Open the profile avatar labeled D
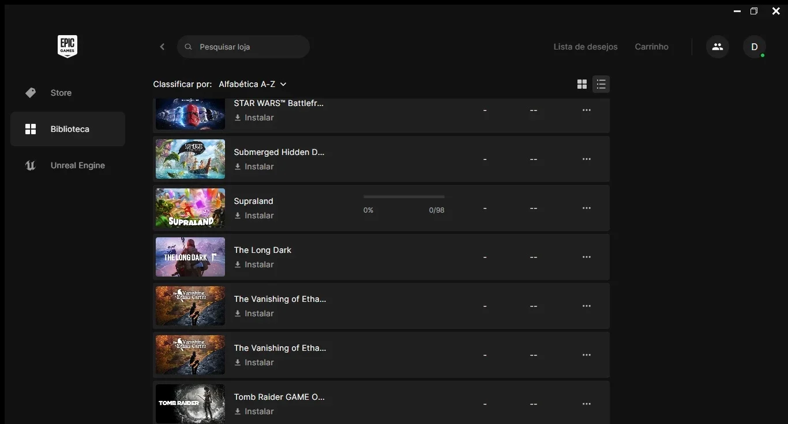The height and width of the screenshot is (424, 788). (x=755, y=47)
